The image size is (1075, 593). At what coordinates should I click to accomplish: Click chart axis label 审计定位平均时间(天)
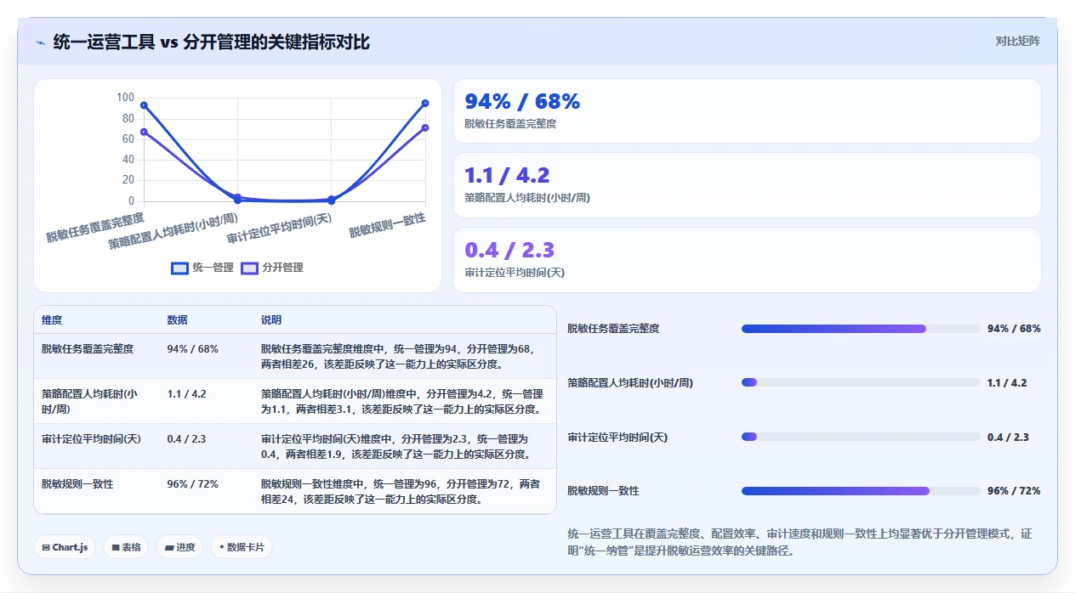279,229
